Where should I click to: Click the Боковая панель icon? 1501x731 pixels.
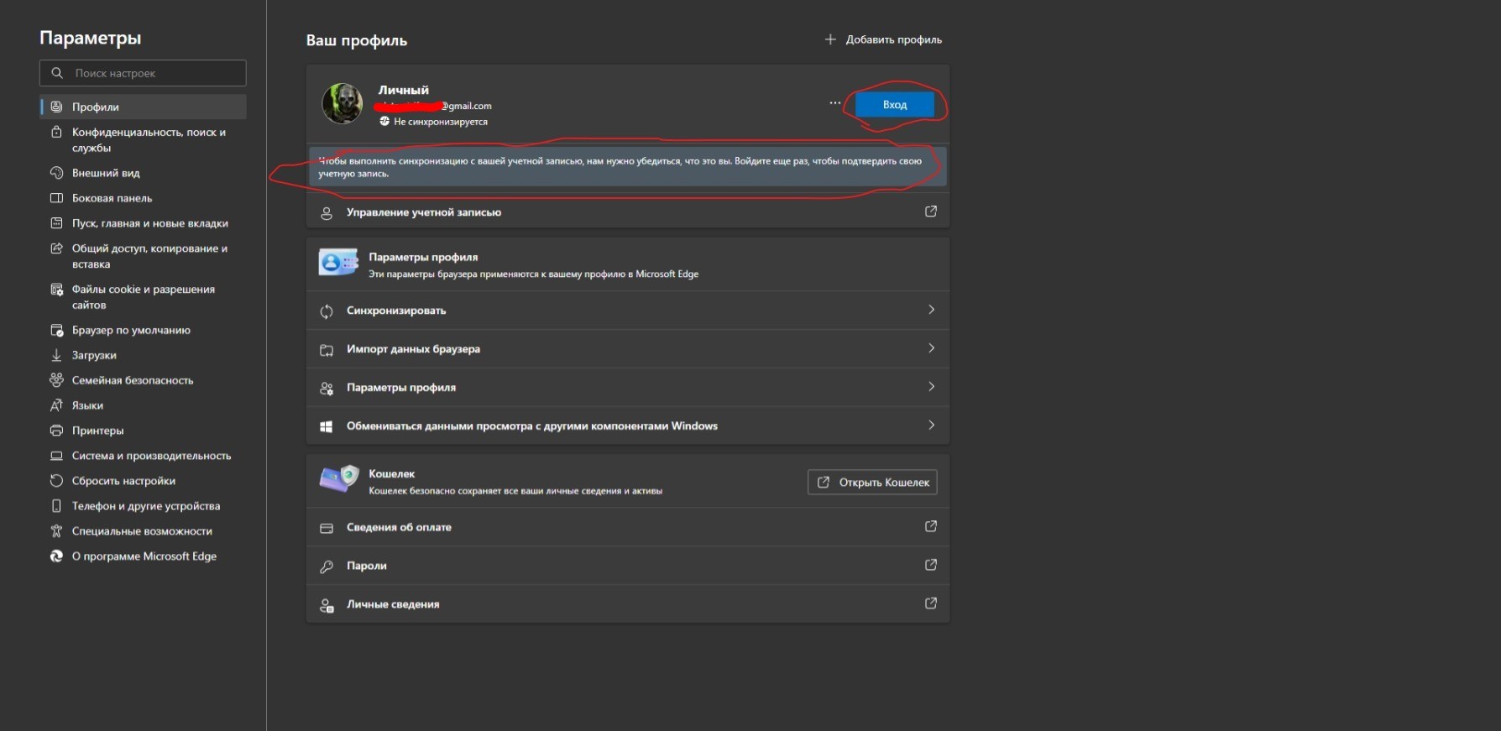coord(56,198)
